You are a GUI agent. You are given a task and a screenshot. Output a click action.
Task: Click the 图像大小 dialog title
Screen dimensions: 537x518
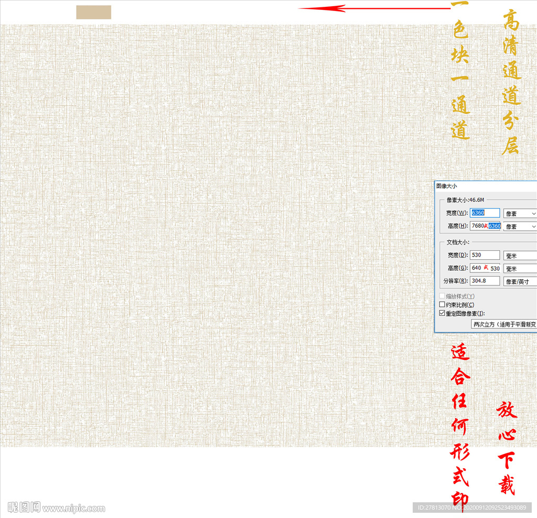pyautogui.click(x=447, y=186)
